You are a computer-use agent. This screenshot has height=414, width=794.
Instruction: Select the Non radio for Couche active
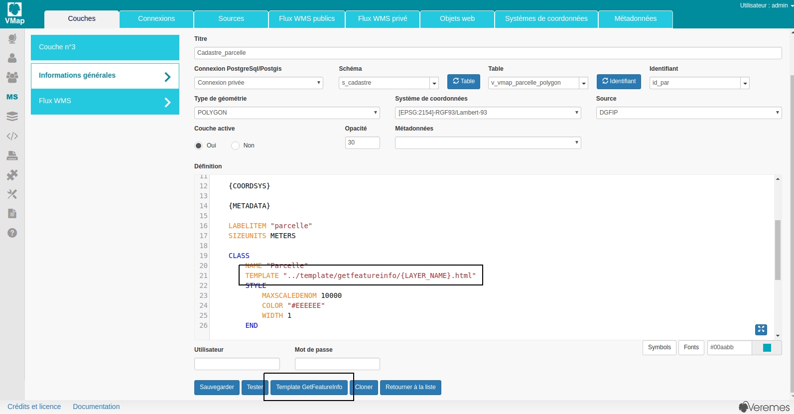click(x=235, y=145)
